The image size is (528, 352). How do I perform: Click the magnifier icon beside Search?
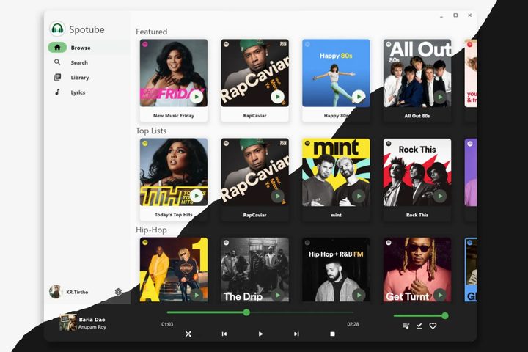[x=57, y=62]
